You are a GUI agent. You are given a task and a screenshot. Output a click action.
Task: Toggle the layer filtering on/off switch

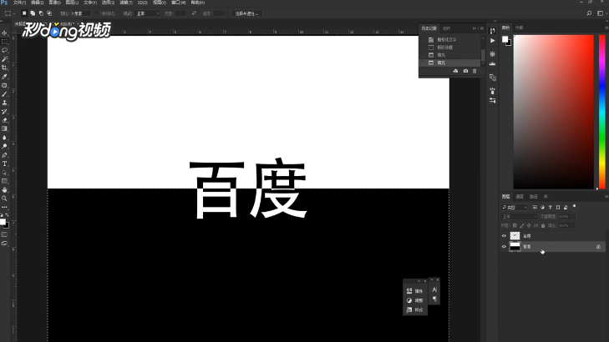tap(575, 207)
